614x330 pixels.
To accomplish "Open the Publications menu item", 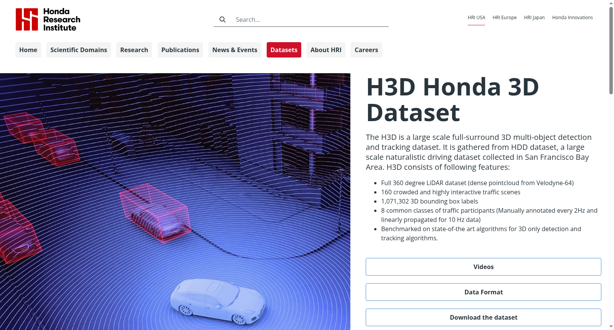I will point(180,50).
